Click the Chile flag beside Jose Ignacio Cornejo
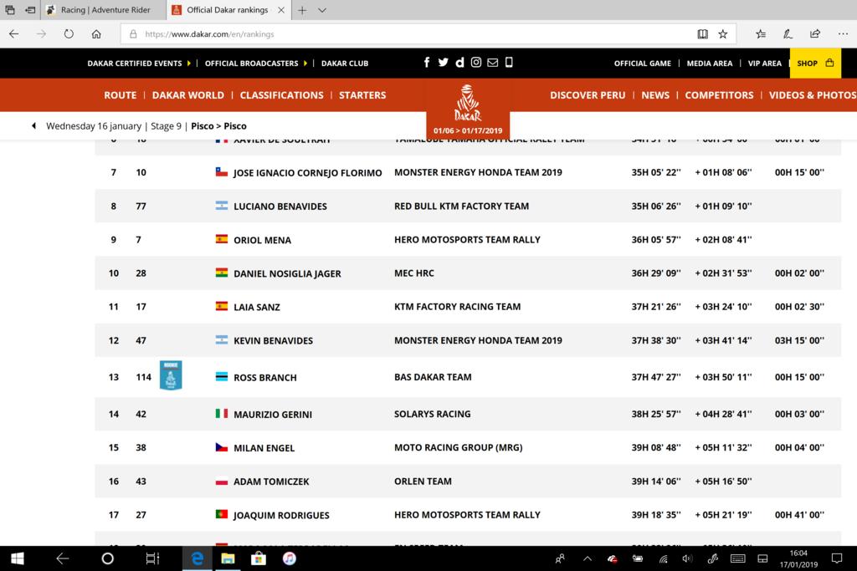The width and height of the screenshot is (857, 571). coord(221,172)
